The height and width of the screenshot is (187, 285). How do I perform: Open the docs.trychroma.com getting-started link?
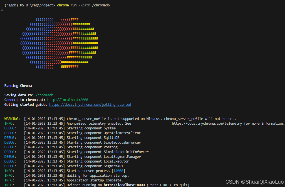[x=90, y=104]
